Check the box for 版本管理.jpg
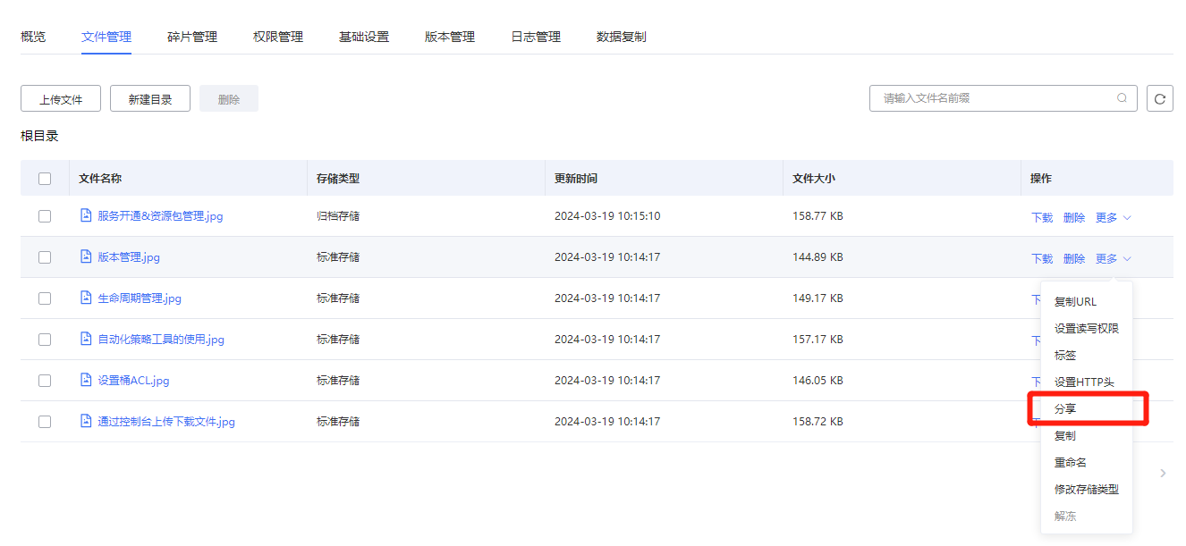This screenshot has width=1186, height=546. [45, 257]
